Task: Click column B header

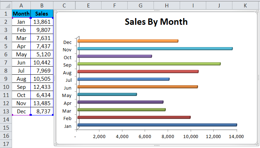Action: (x=42, y=5)
